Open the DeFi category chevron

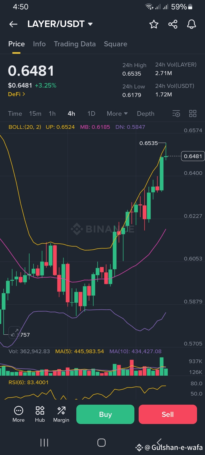click(17, 94)
